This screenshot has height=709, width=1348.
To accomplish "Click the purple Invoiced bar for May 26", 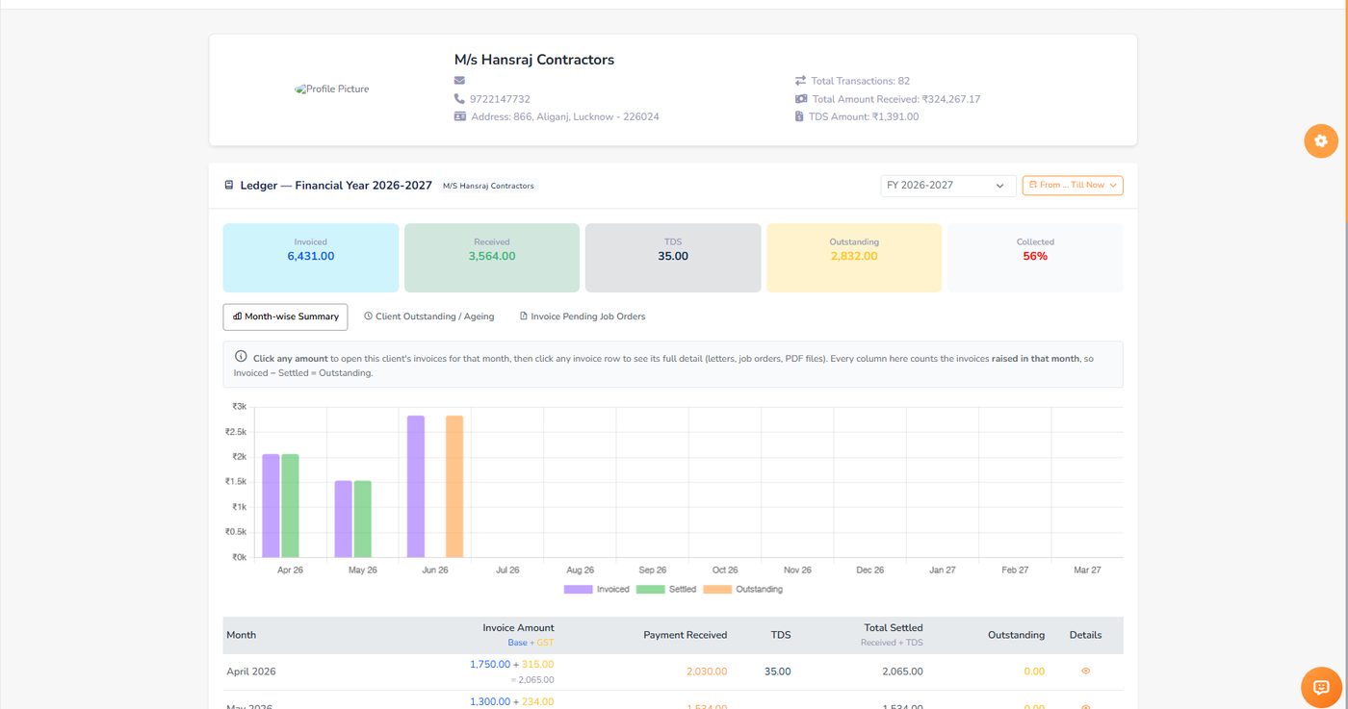I will coord(344,519).
